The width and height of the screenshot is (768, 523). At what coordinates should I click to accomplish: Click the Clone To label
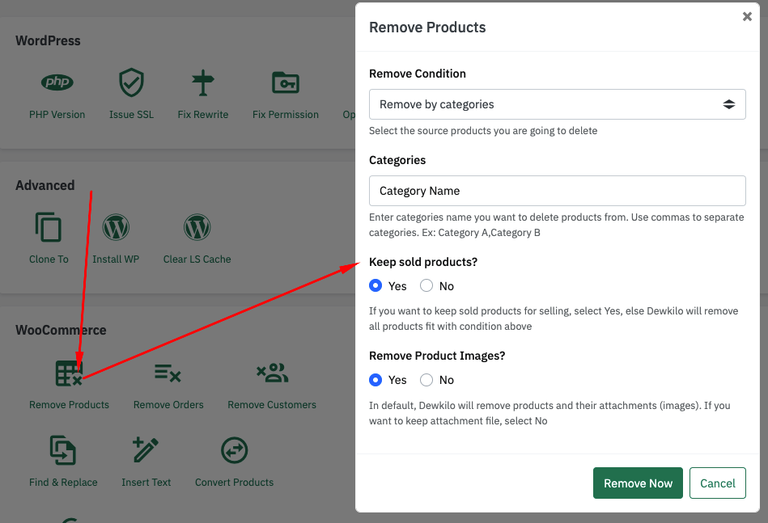49,259
